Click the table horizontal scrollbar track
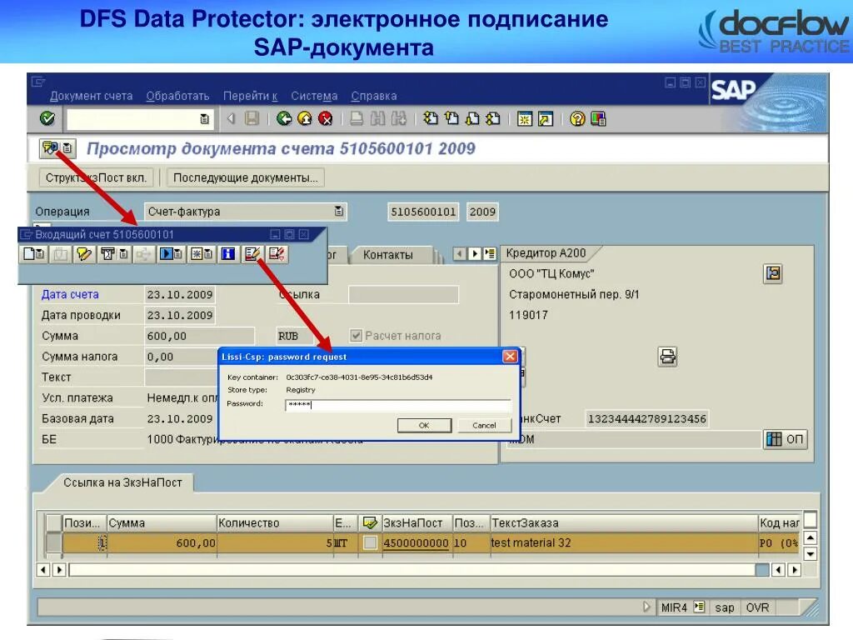The width and height of the screenshot is (853, 640). pos(412,570)
